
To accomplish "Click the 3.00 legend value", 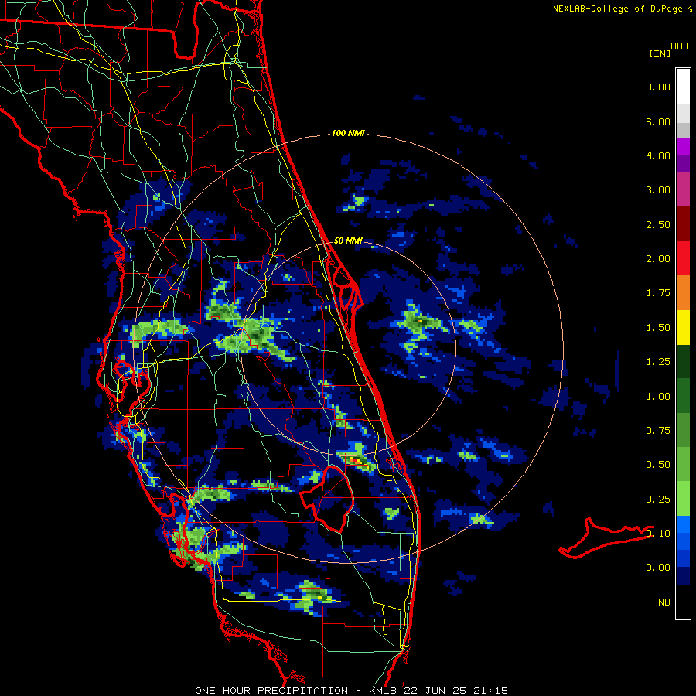I will click(x=658, y=190).
